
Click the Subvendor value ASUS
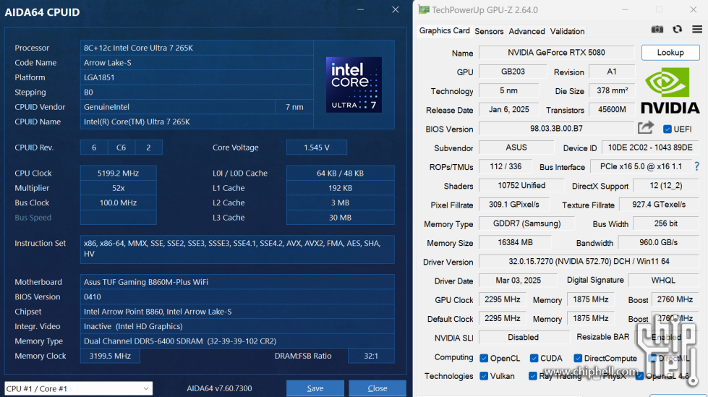tap(516, 148)
